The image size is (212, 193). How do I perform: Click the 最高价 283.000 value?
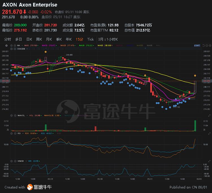click(x=20, y=25)
